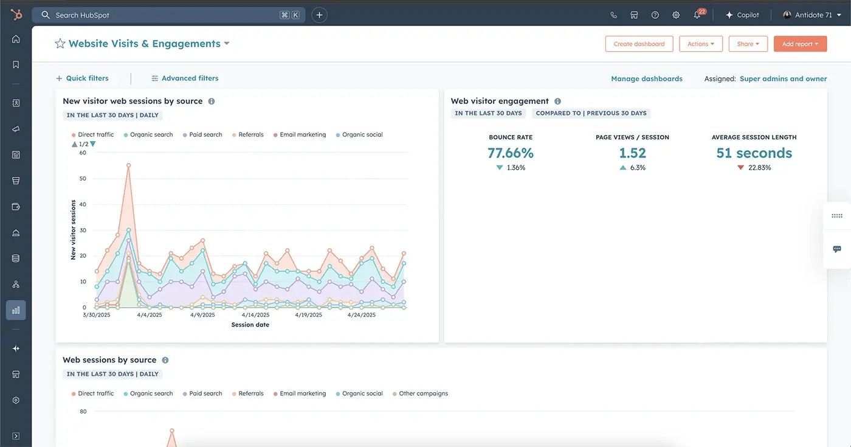851x447 pixels.
Task: Click the 1.52 page views per session value
Action: (x=632, y=153)
